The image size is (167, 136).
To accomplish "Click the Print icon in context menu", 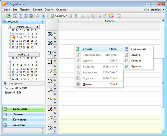I will pyautogui.click(x=78, y=84).
